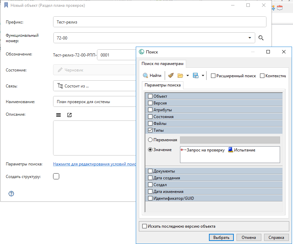293x244 pixels.
Task: Click the brush clear-parameters icon
Action: 171,76
